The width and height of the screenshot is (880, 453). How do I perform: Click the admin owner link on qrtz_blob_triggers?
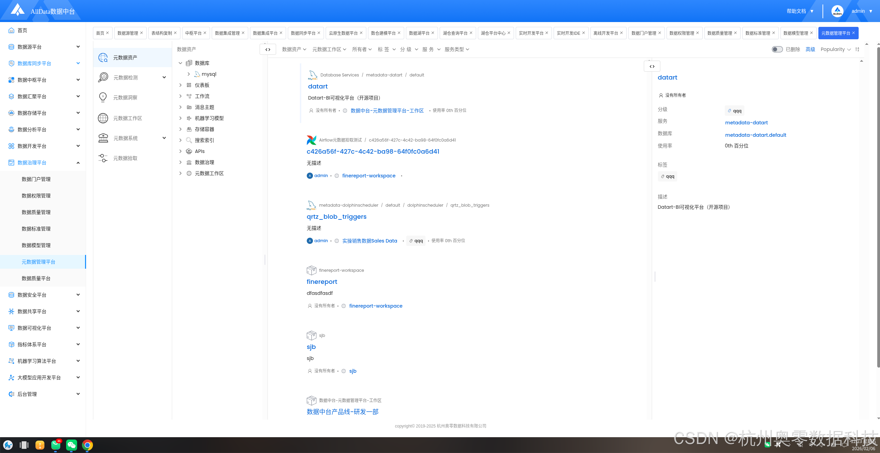click(321, 241)
